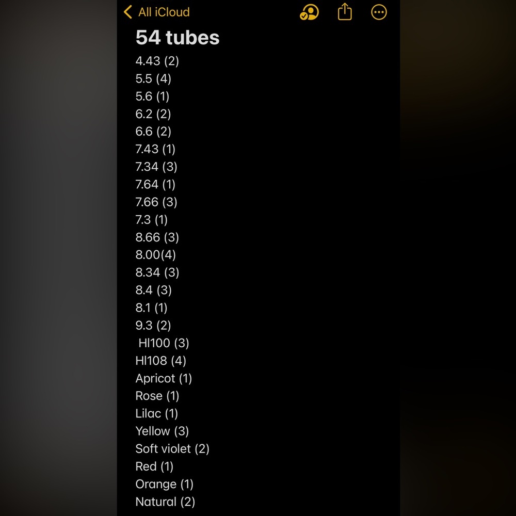516x516 pixels.
Task: Place cursor on 'Soft violet (2)' line
Action: tap(172, 449)
